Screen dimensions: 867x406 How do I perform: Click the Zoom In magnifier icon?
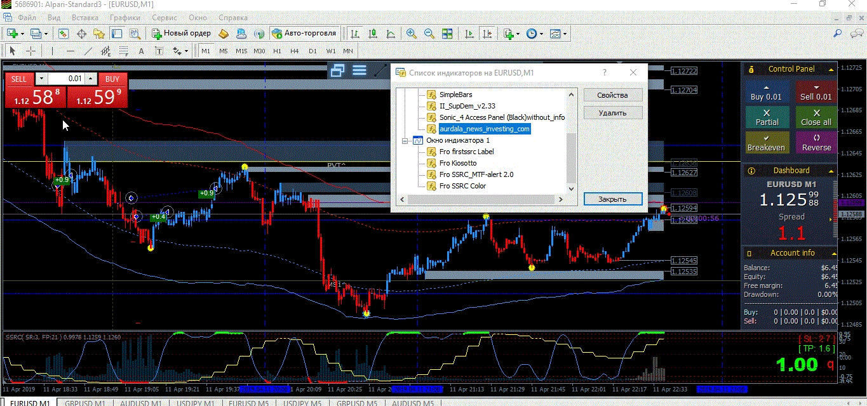412,34
